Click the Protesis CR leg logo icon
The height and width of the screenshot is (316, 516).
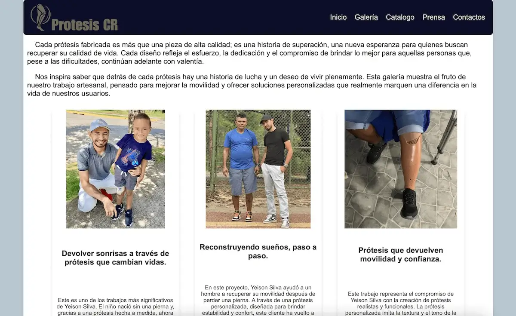(x=40, y=17)
